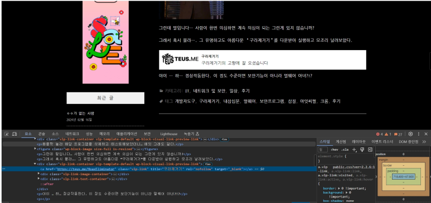Toggle the computed styles sidebar icon
The width and height of the screenshot is (431, 203).
tap(370, 150)
